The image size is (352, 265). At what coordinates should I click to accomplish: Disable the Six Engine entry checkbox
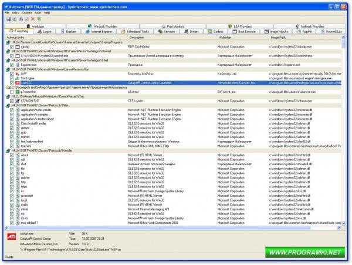12,78
